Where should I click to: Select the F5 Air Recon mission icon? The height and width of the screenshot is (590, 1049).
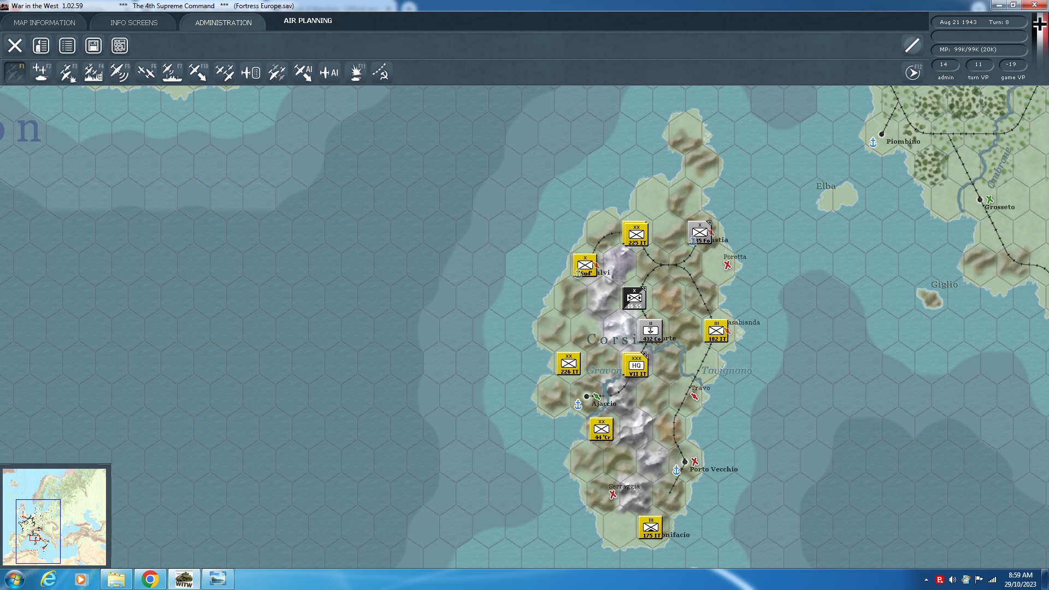119,72
